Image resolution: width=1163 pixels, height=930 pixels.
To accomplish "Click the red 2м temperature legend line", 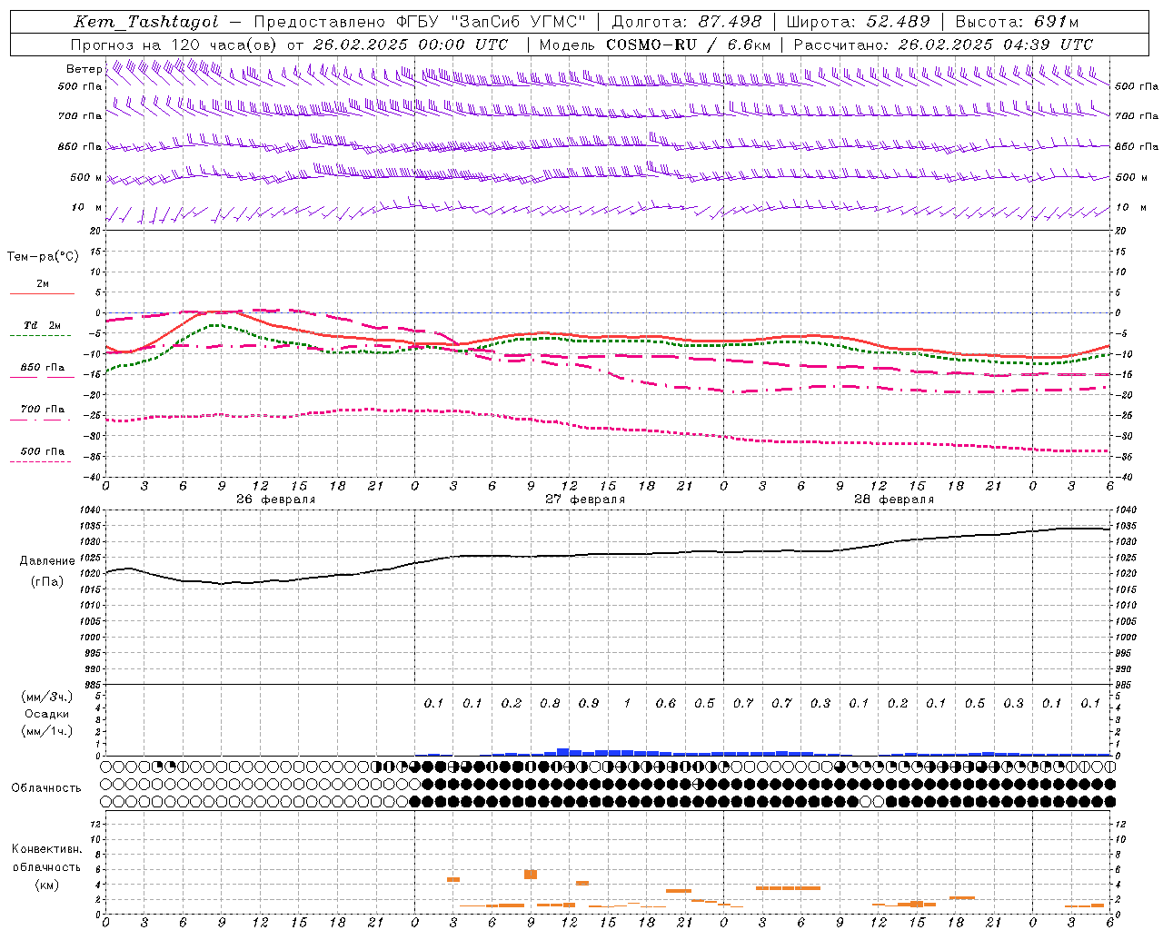I will point(42,293).
